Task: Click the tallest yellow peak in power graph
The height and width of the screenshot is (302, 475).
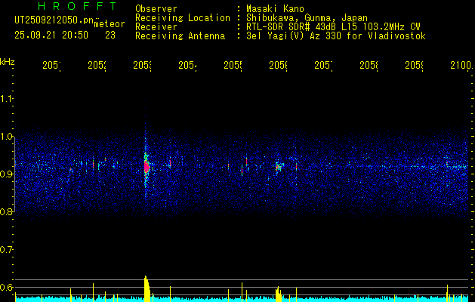Action: point(147,288)
